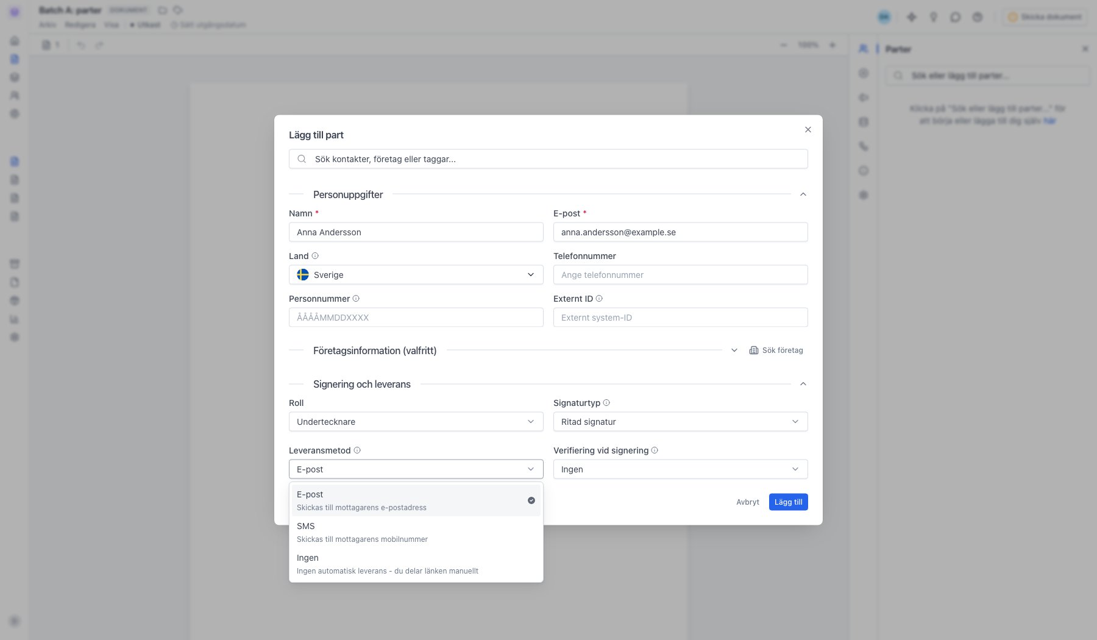The height and width of the screenshot is (640, 1097).
Task: Collapse the Personuppgifter section
Action: pyautogui.click(x=803, y=194)
